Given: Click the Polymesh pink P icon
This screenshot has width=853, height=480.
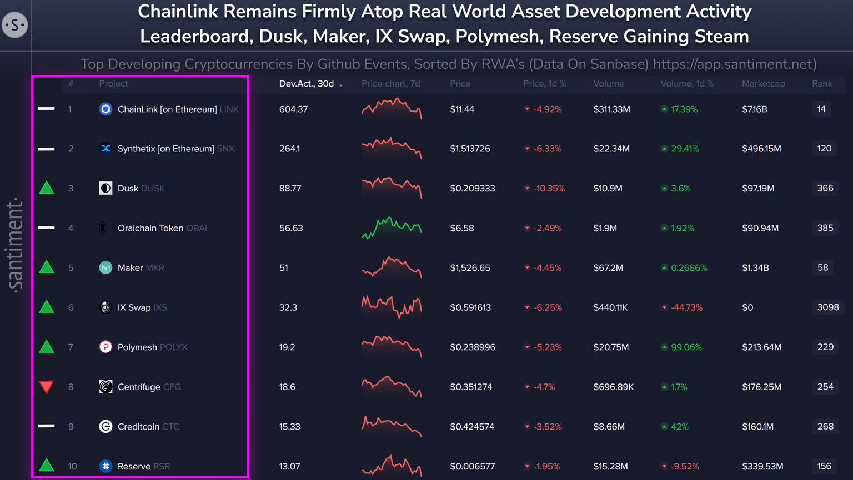Looking at the screenshot, I should point(106,347).
